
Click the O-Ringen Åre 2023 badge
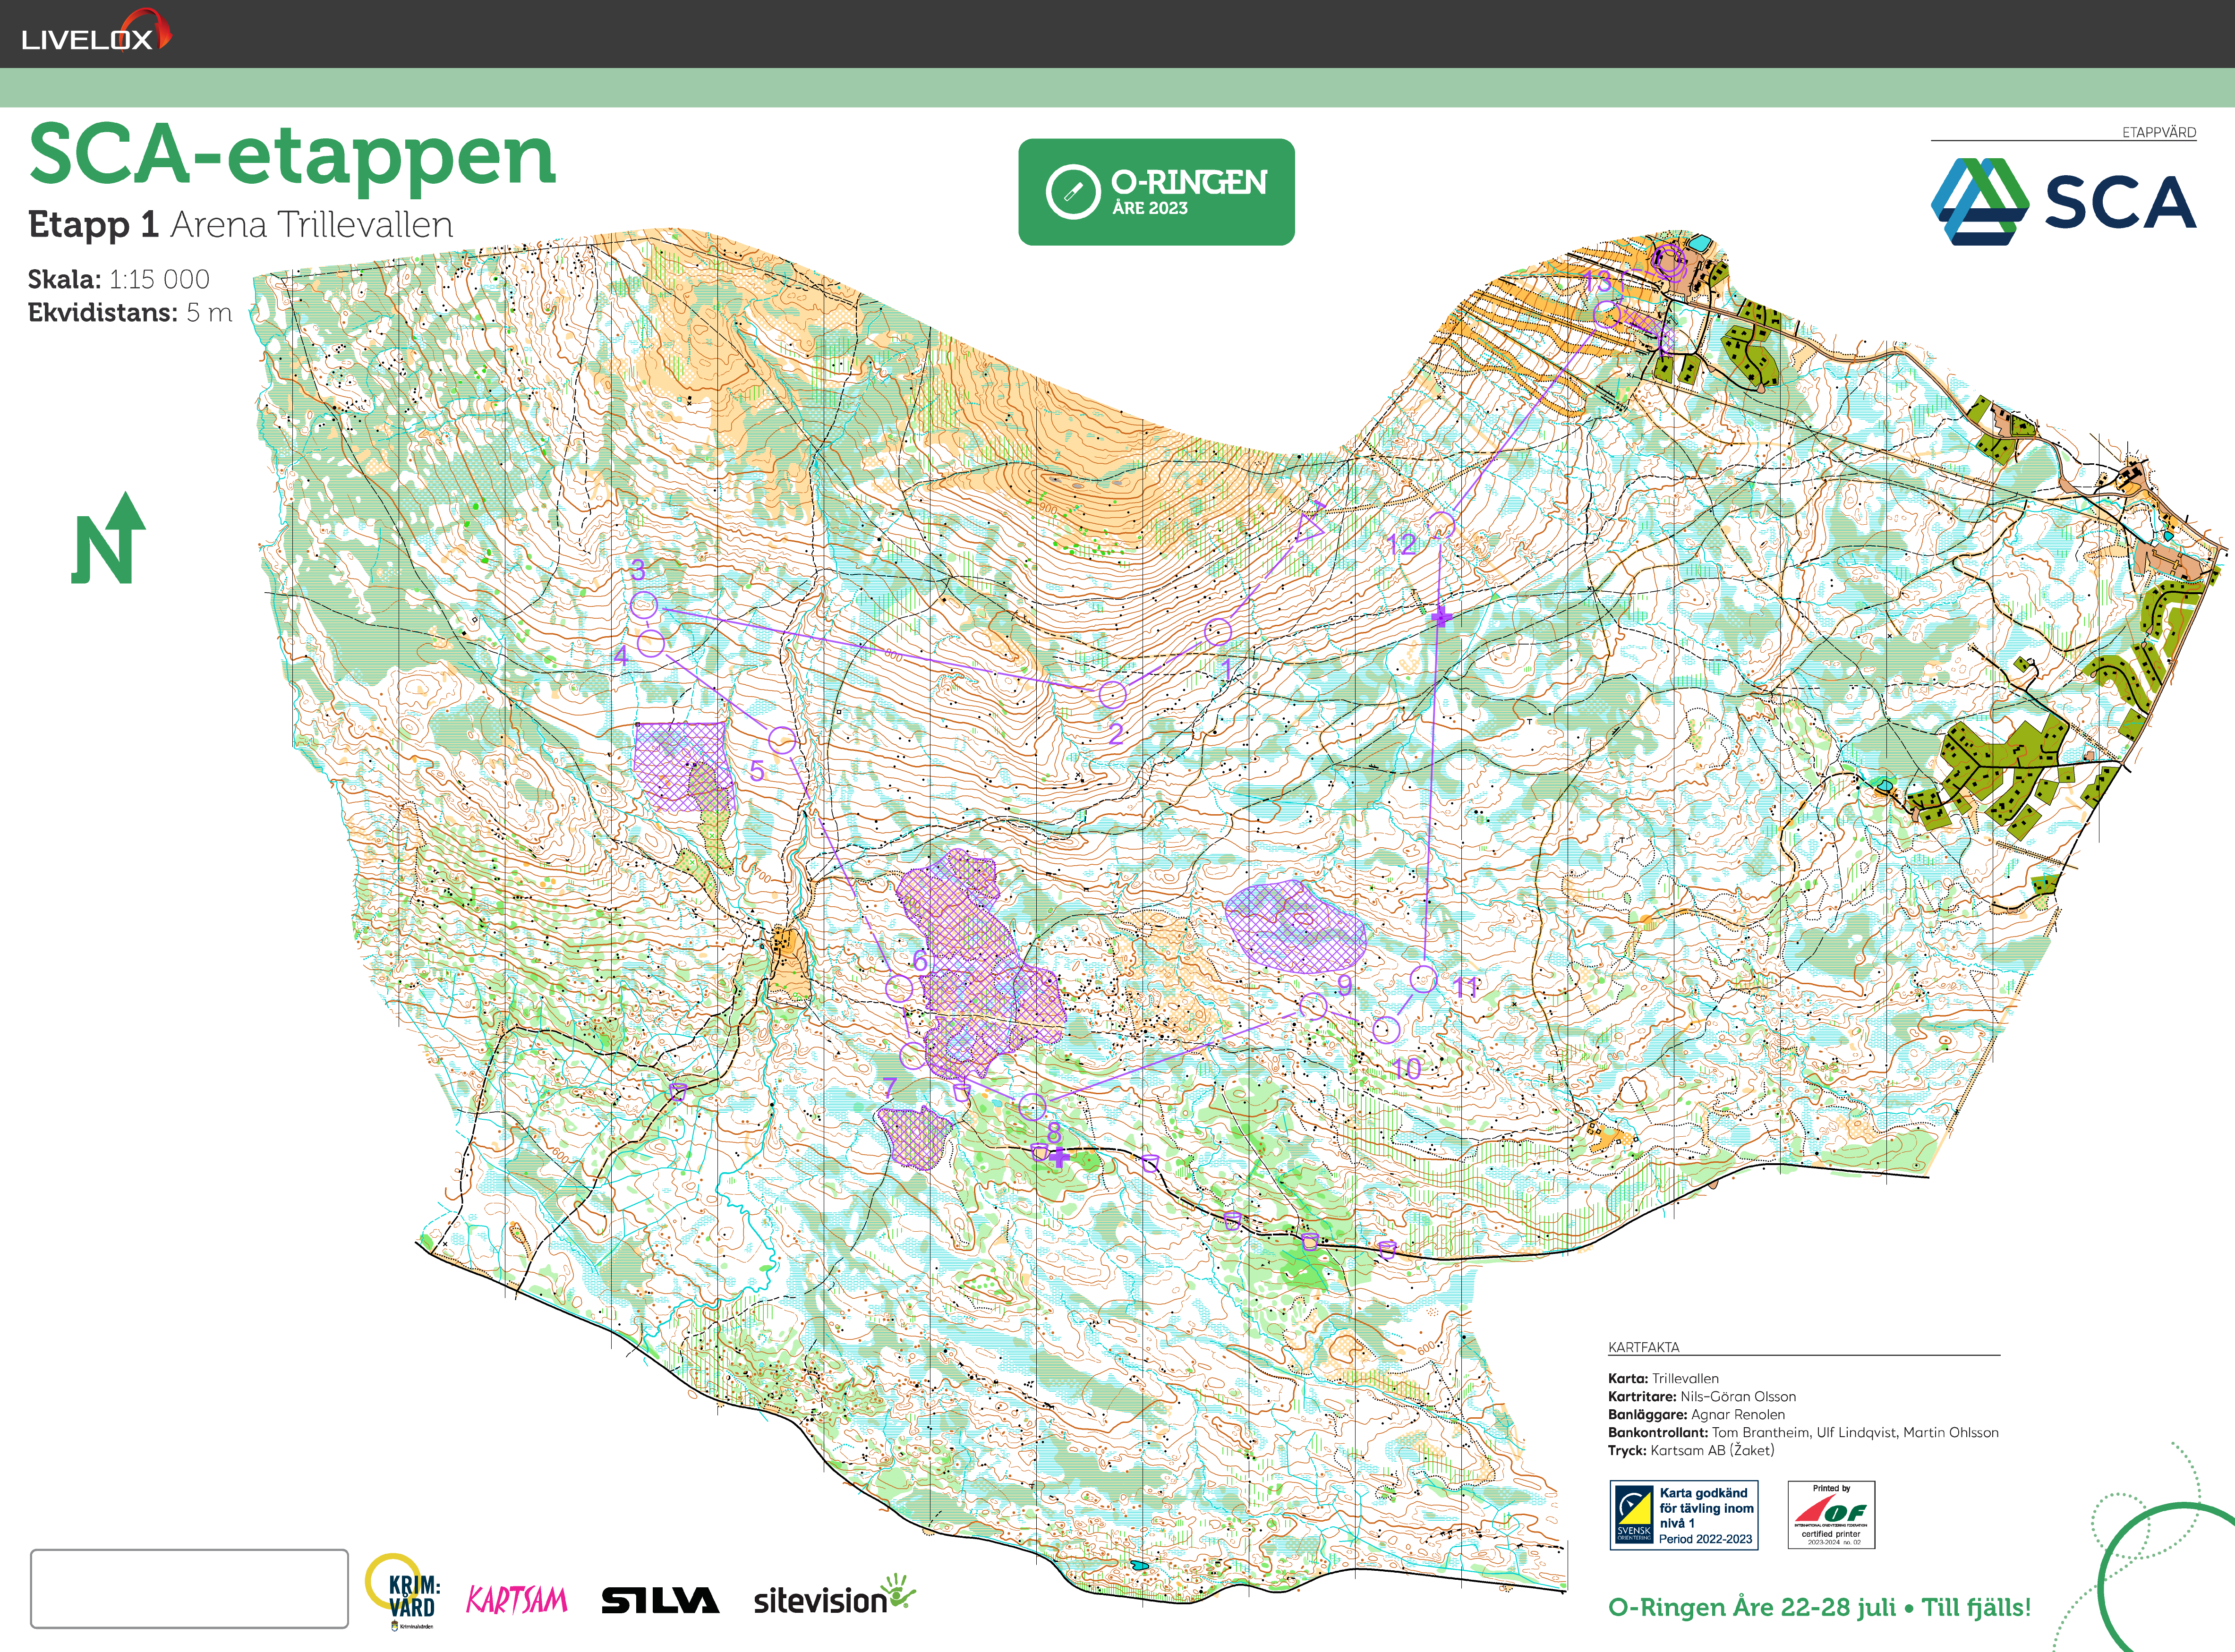(x=1156, y=192)
